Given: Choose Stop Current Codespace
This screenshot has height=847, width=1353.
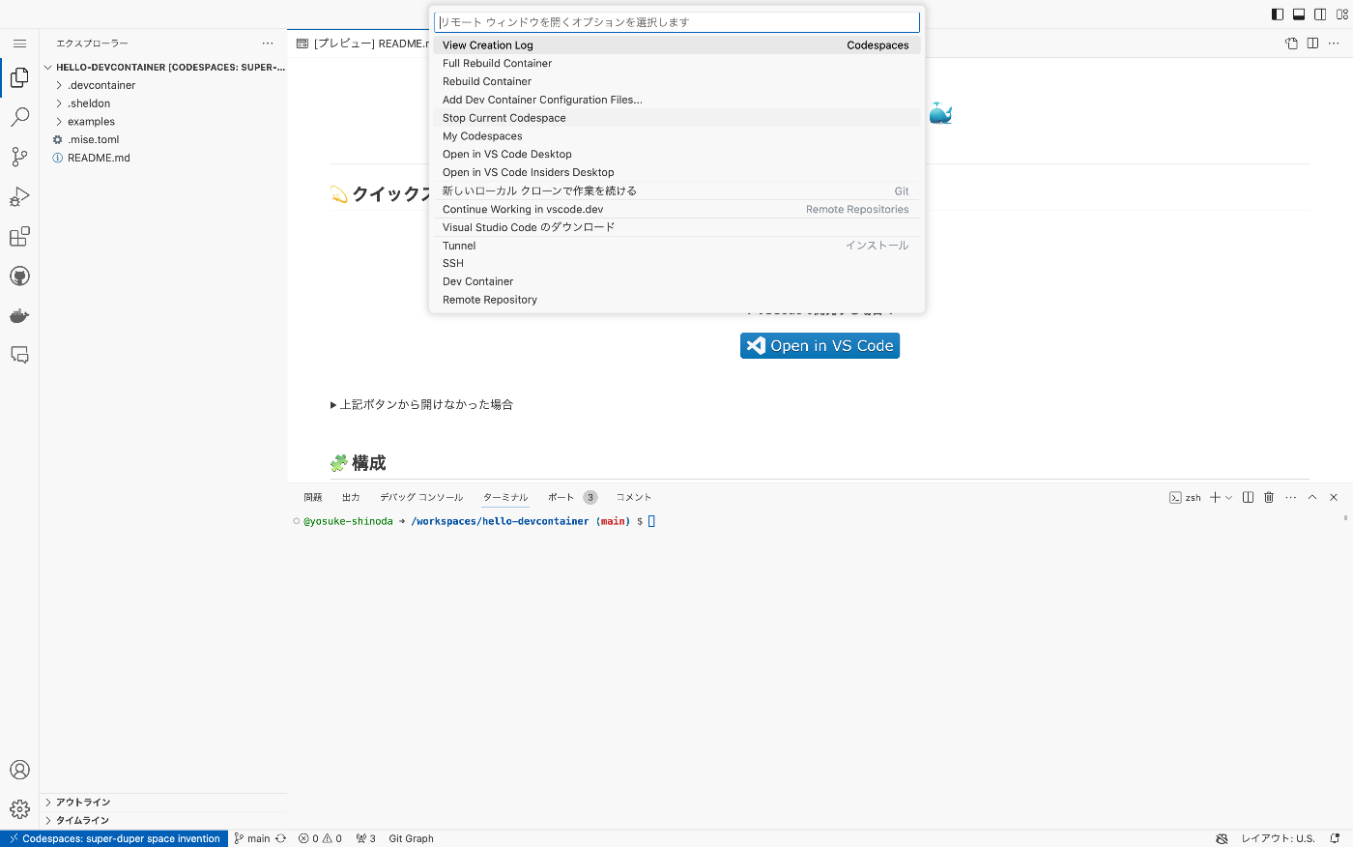Looking at the screenshot, I should (x=676, y=118).
